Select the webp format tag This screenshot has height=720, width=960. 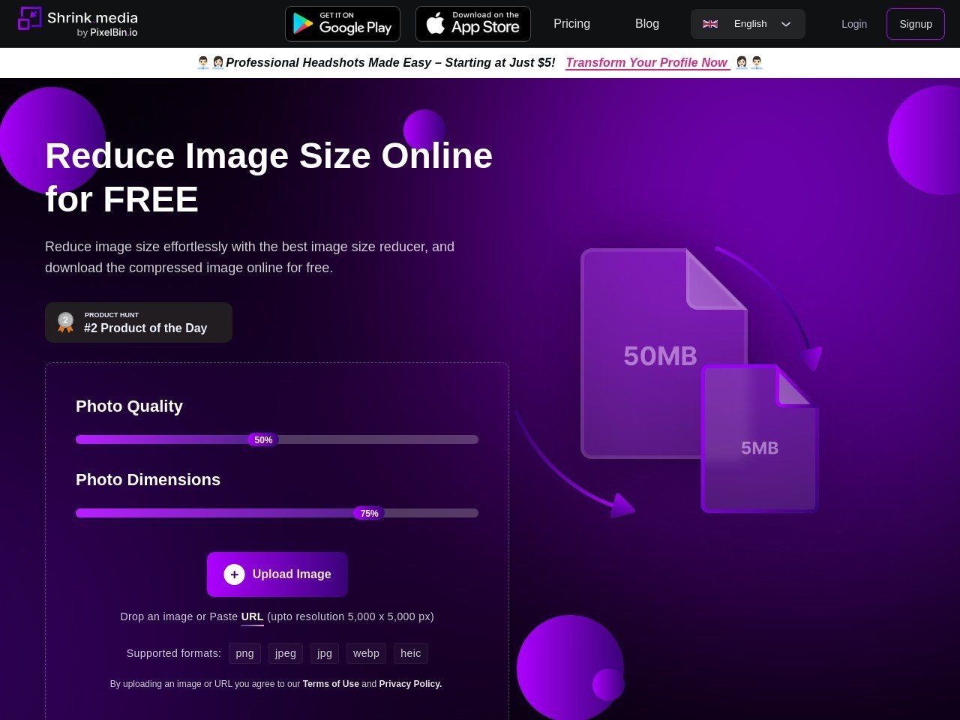point(366,653)
